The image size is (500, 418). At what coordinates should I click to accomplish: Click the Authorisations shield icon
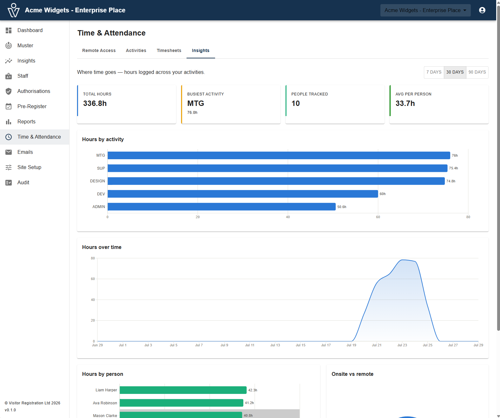point(9,91)
